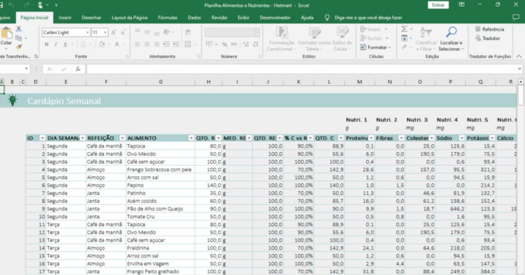525x275 pixels.
Task: Open Localizar e Selecionar magnifier
Action: (451, 39)
